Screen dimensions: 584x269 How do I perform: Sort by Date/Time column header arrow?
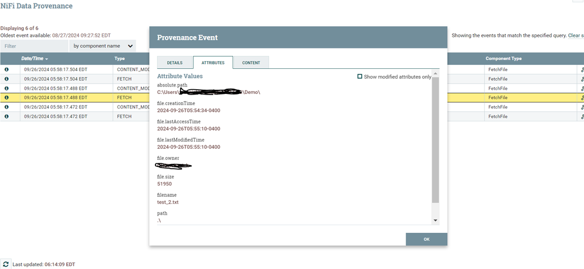click(47, 59)
